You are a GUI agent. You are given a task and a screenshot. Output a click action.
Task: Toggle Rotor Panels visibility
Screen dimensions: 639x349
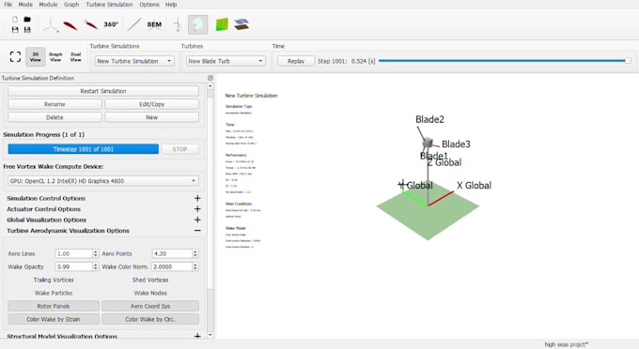[54, 306]
